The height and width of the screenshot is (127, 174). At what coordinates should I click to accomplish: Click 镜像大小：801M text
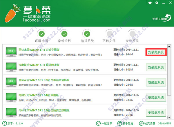pos(123,70)
